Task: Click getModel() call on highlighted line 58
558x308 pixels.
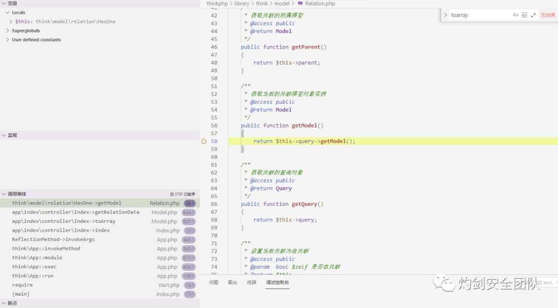Action: pyautogui.click(x=338, y=141)
